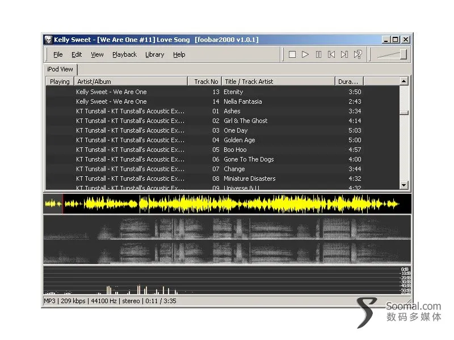This screenshot has width=454, height=340.
Task: Select the track Golden Age
Action: pyautogui.click(x=239, y=140)
